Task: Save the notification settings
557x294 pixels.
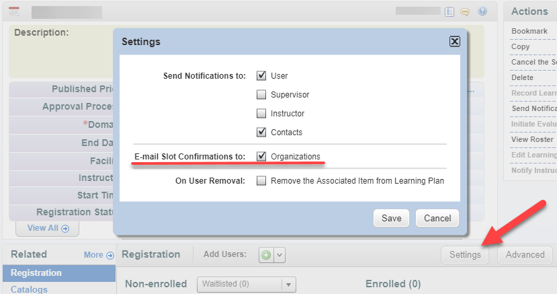Action: (391, 218)
